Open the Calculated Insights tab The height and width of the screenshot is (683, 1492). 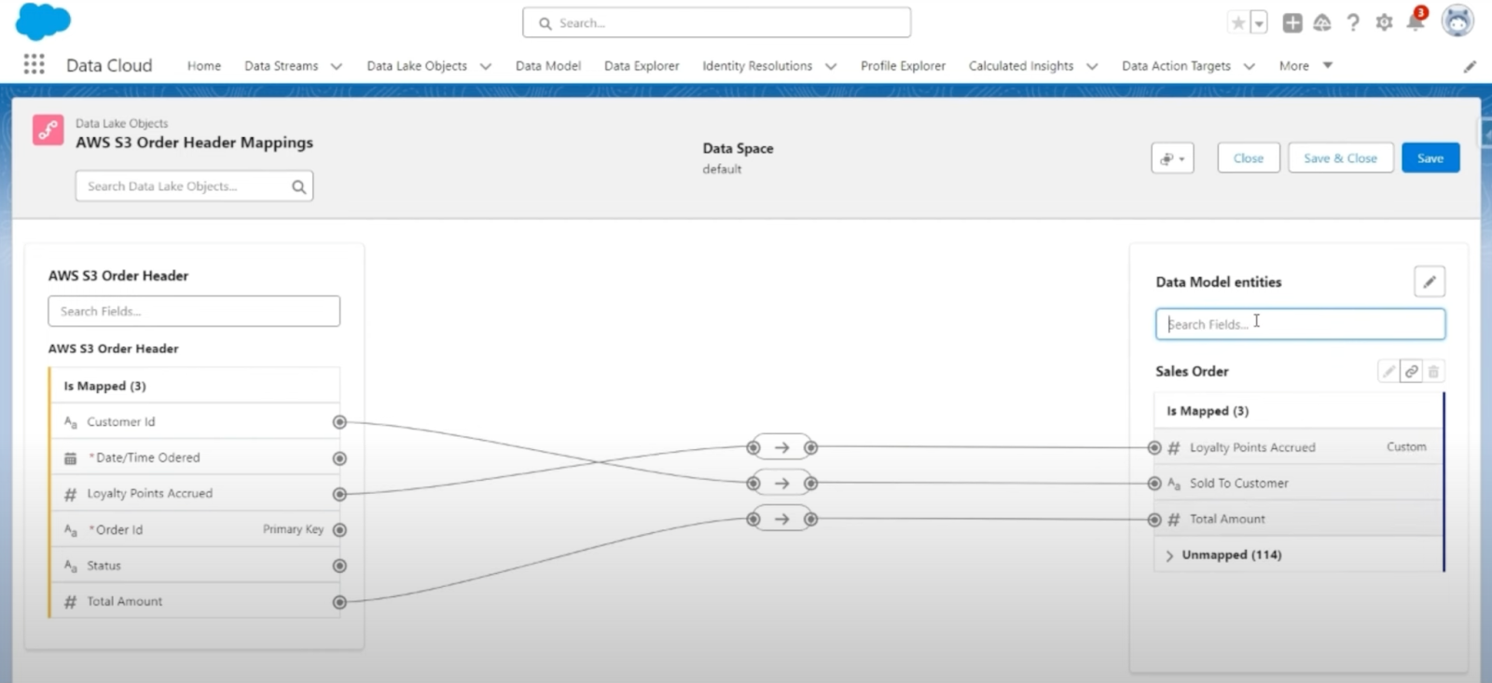coord(1021,66)
